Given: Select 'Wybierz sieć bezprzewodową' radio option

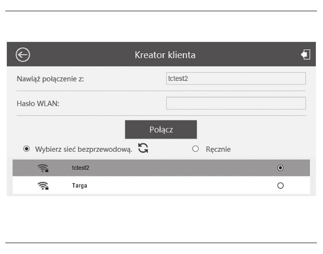Looking at the screenshot, I should 27,149.
